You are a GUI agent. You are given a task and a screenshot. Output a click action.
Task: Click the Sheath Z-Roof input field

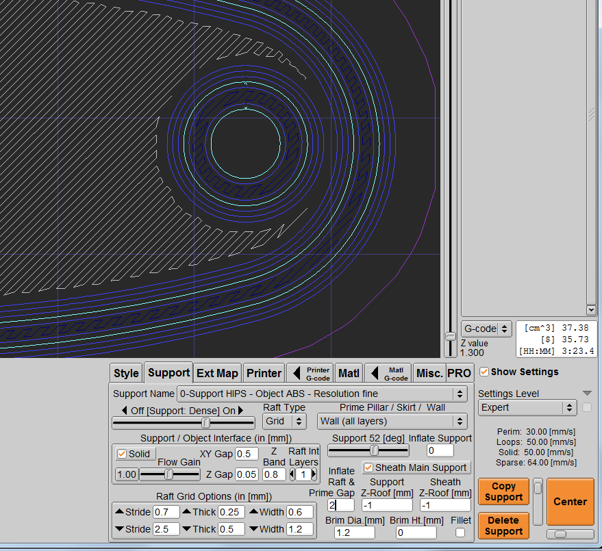[445, 505]
